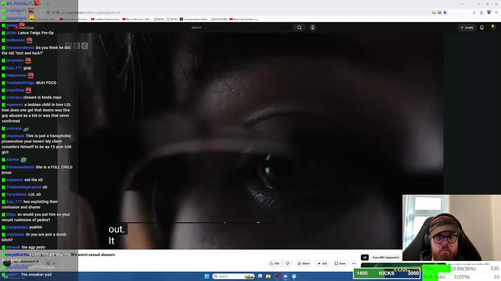Click chat username 'TotallyNotFridge'
Screen dimensions: 501x281
[x=20, y=83]
